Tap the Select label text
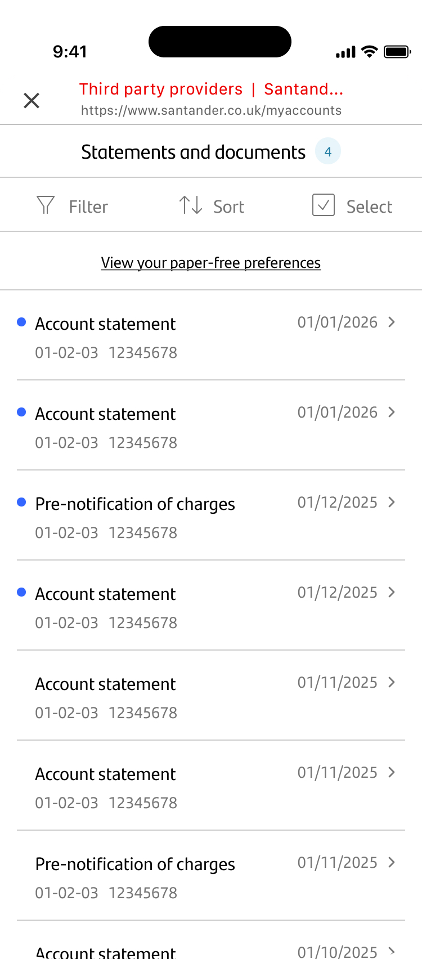Viewport: 422px width, 959px height. [x=369, y=207]
